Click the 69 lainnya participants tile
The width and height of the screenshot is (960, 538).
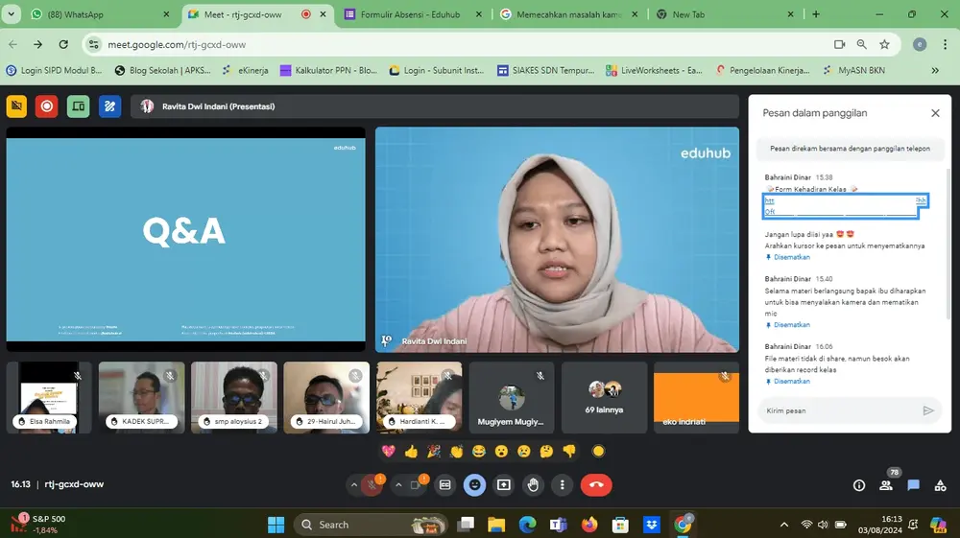[604, 397]
